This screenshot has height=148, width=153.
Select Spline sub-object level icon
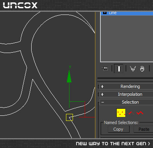tap(140, 113)
